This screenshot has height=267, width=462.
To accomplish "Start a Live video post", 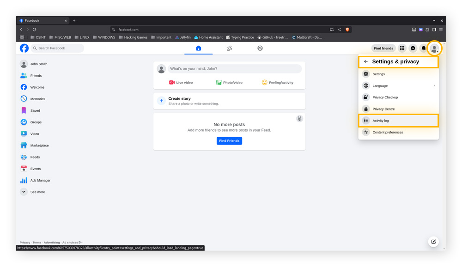I will [x=181, y=83].
